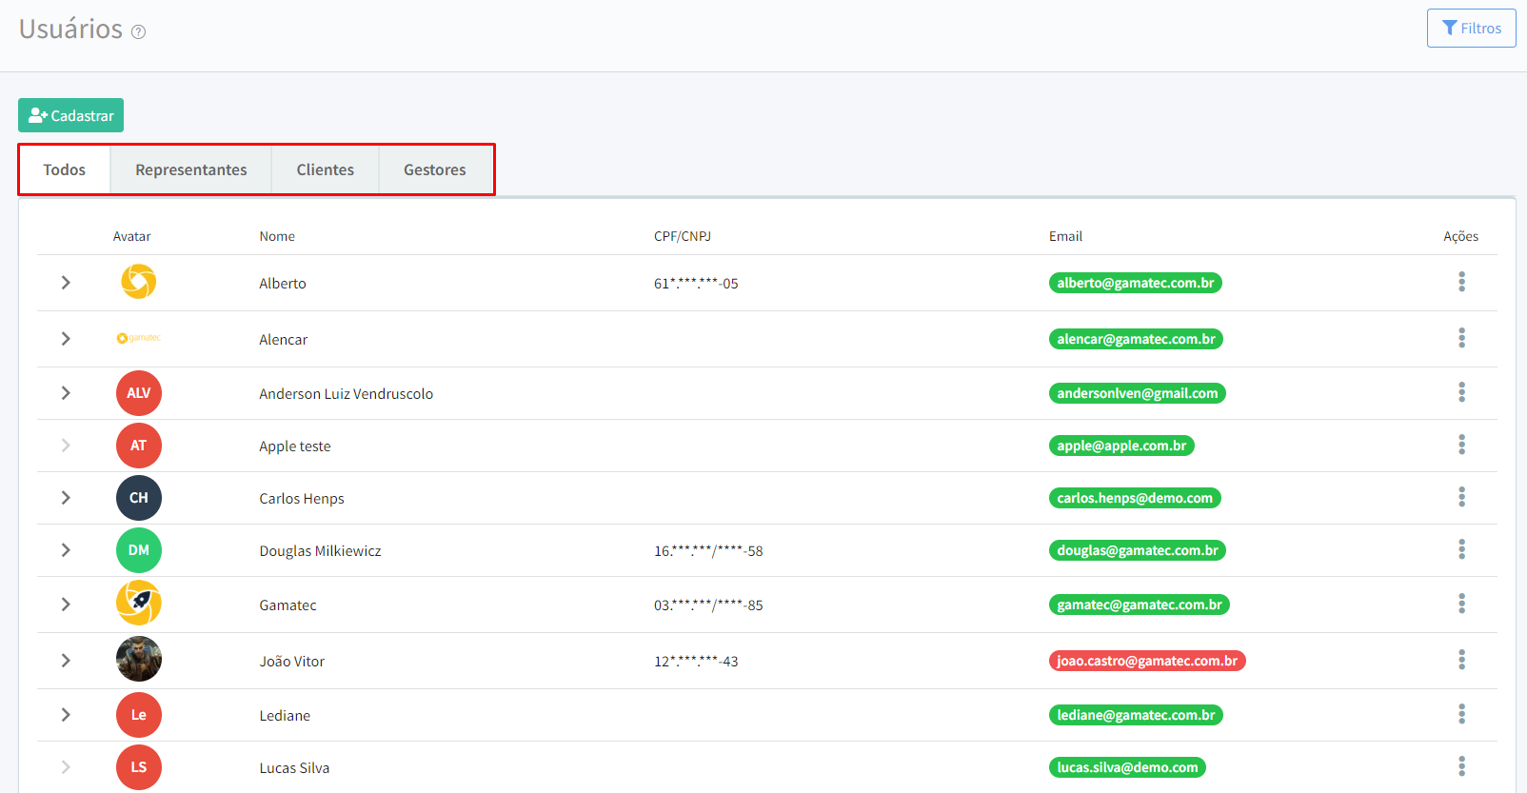Click the CPF/CNPJ column header

(x=683, y=236)
